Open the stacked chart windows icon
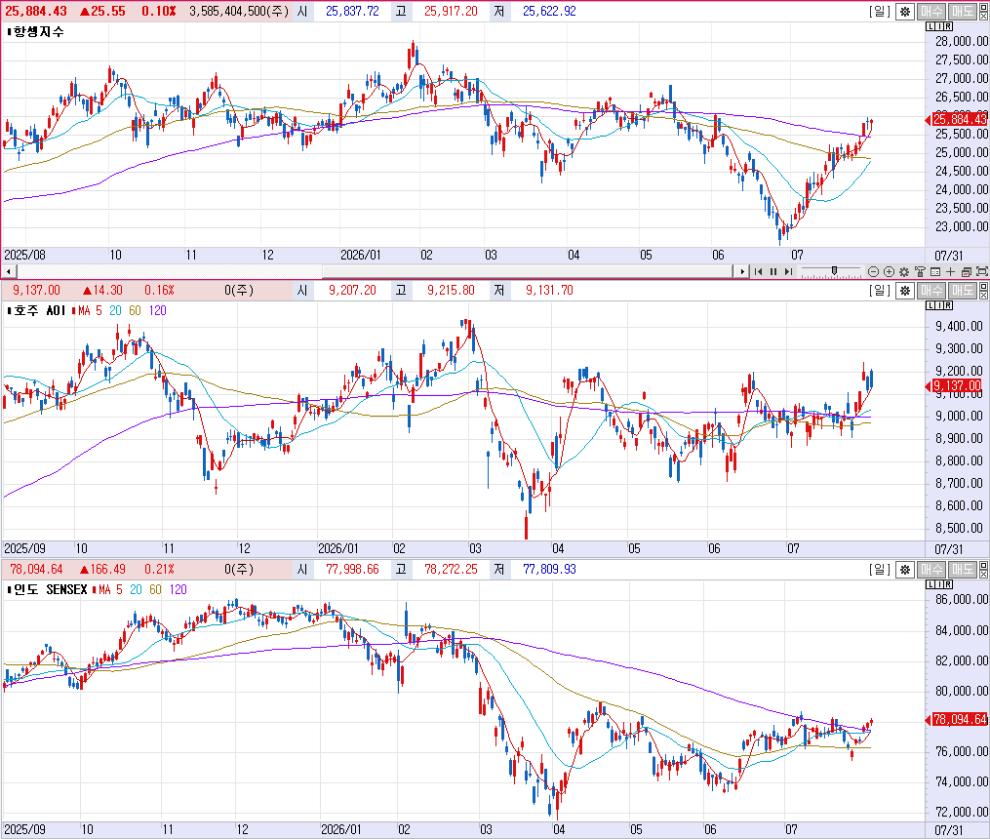 pyautogui.click(x=966, y=272)
